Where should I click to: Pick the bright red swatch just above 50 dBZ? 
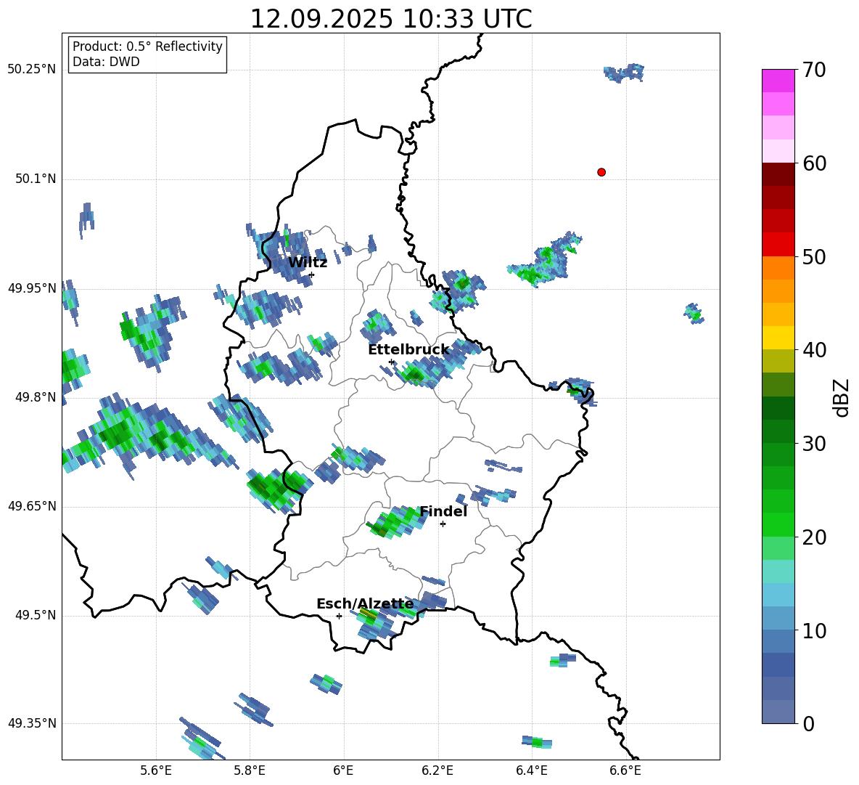[778, 244]
